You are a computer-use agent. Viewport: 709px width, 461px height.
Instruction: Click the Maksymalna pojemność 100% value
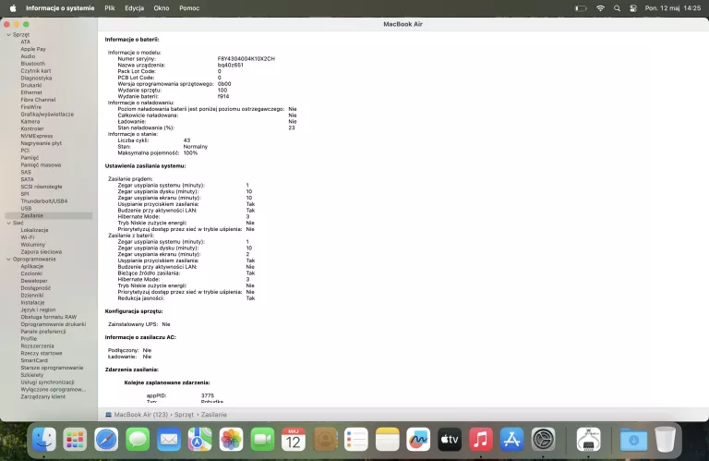click(x=190, y=153)
